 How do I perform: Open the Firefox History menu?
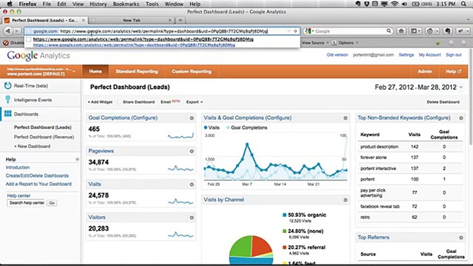[x=98, y=4]
